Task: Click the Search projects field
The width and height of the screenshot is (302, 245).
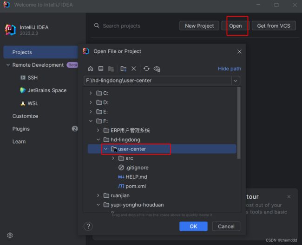Action: coord(122,26)
